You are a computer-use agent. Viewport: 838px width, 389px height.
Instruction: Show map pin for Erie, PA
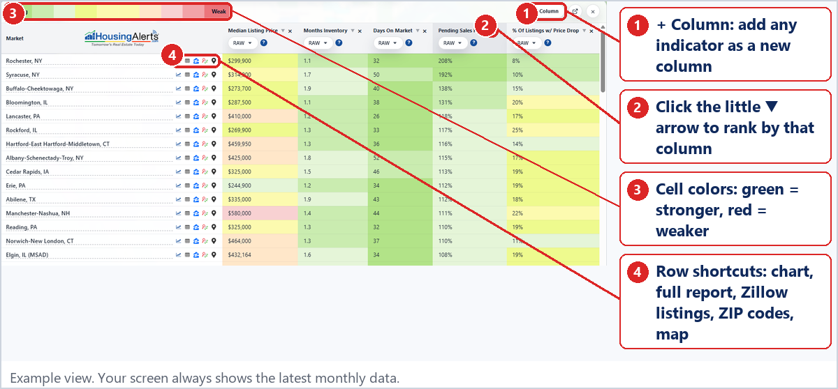214,185
